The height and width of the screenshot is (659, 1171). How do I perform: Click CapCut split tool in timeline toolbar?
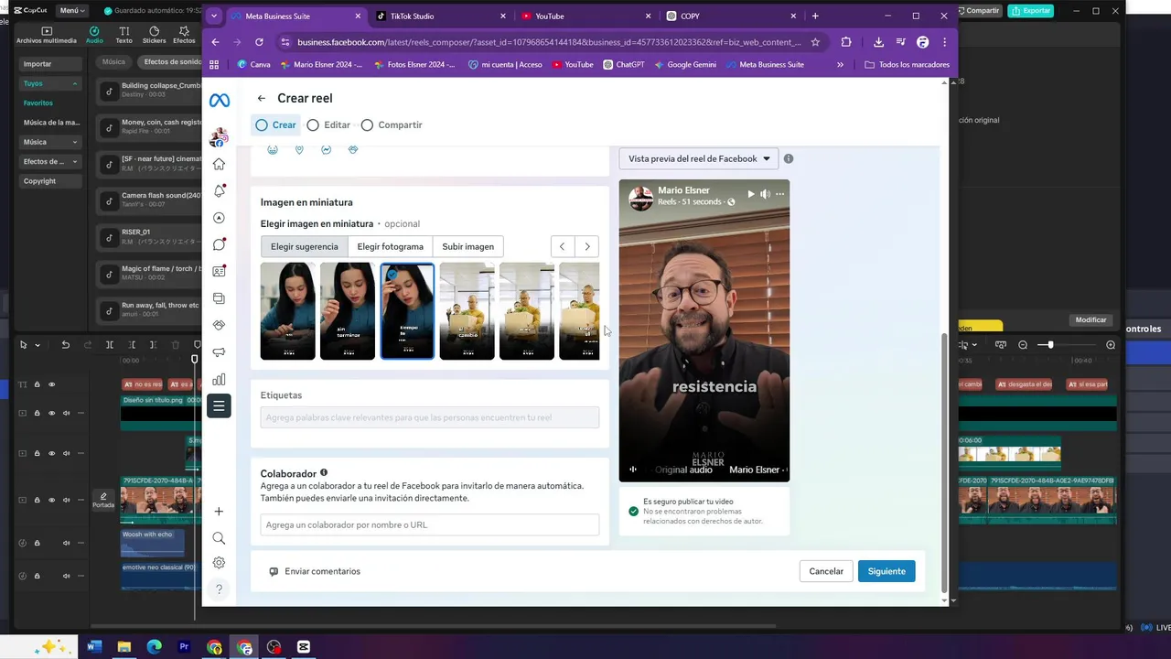[110, 345]
